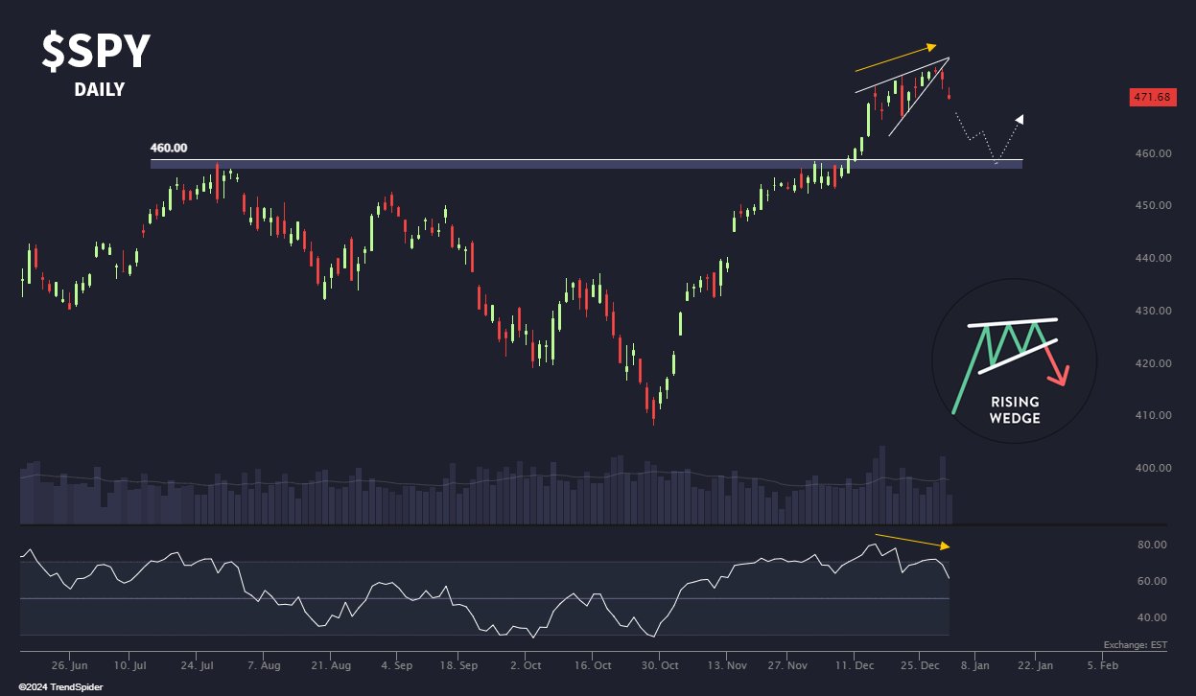1196x696 pixels.
Task: Click the 26. Jun date label
Action: tap(69, 664)
